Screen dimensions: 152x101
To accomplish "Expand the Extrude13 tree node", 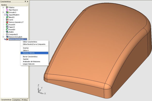I will point(3,12).
